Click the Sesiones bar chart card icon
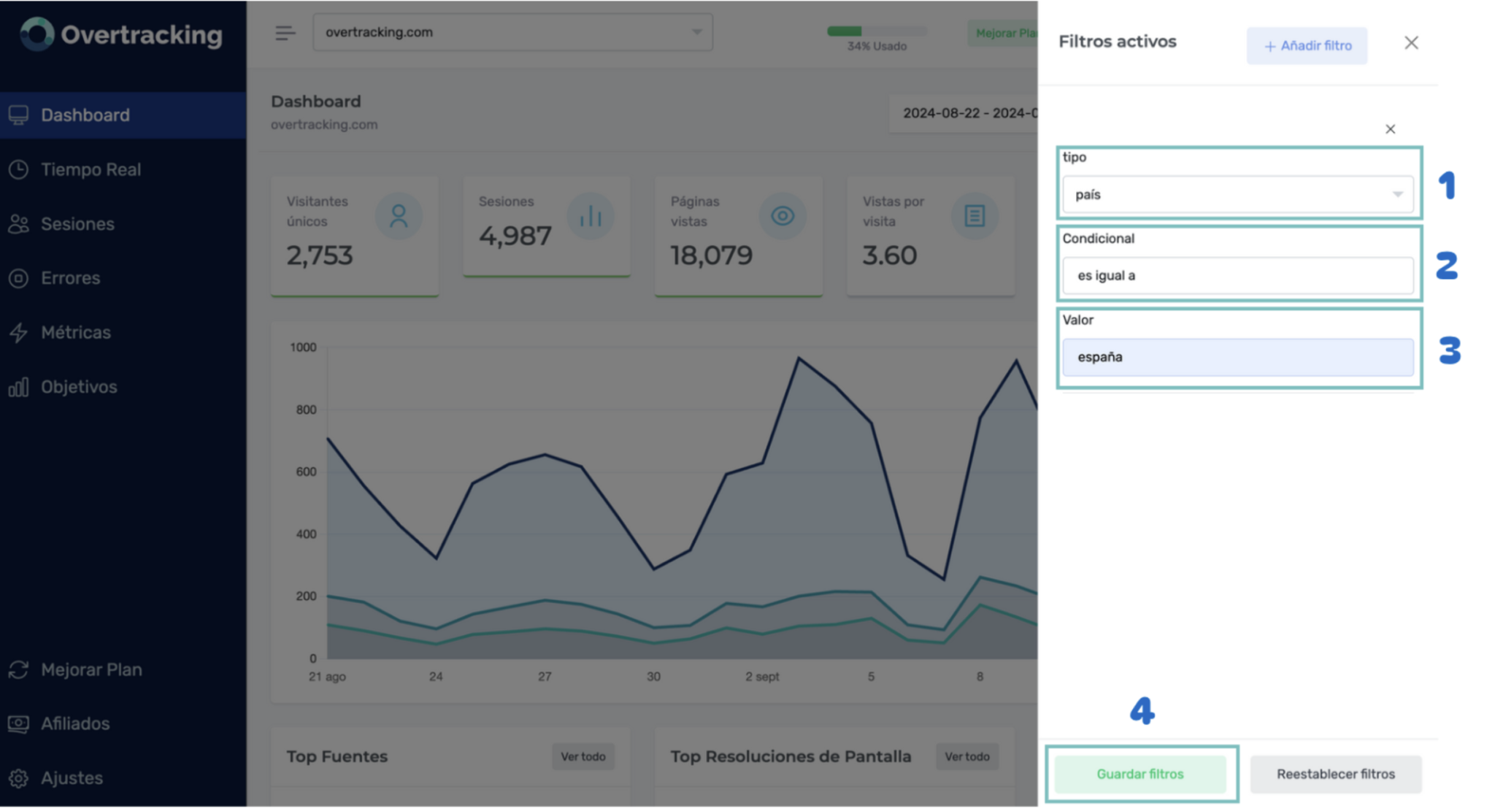The image size is (1495, 811). 591,216
